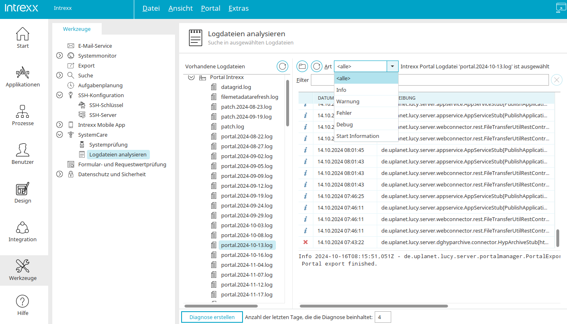This screenshot has height=324, width=567.
Task: Expand Datenschutz und Sicherheit node
Action: (60, 174)
